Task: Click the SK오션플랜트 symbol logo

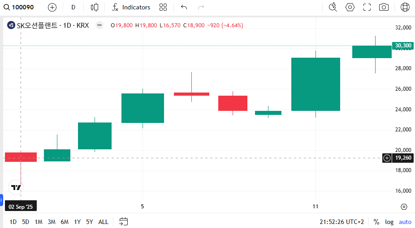Action: click(11, 25)
